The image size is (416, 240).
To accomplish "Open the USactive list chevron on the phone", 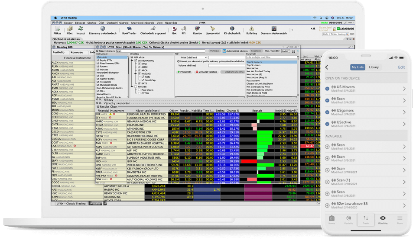I will tap(404, 124).
